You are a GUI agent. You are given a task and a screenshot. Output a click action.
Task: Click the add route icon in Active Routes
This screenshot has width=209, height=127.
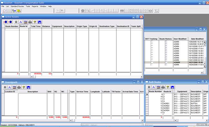coord(5,22)
